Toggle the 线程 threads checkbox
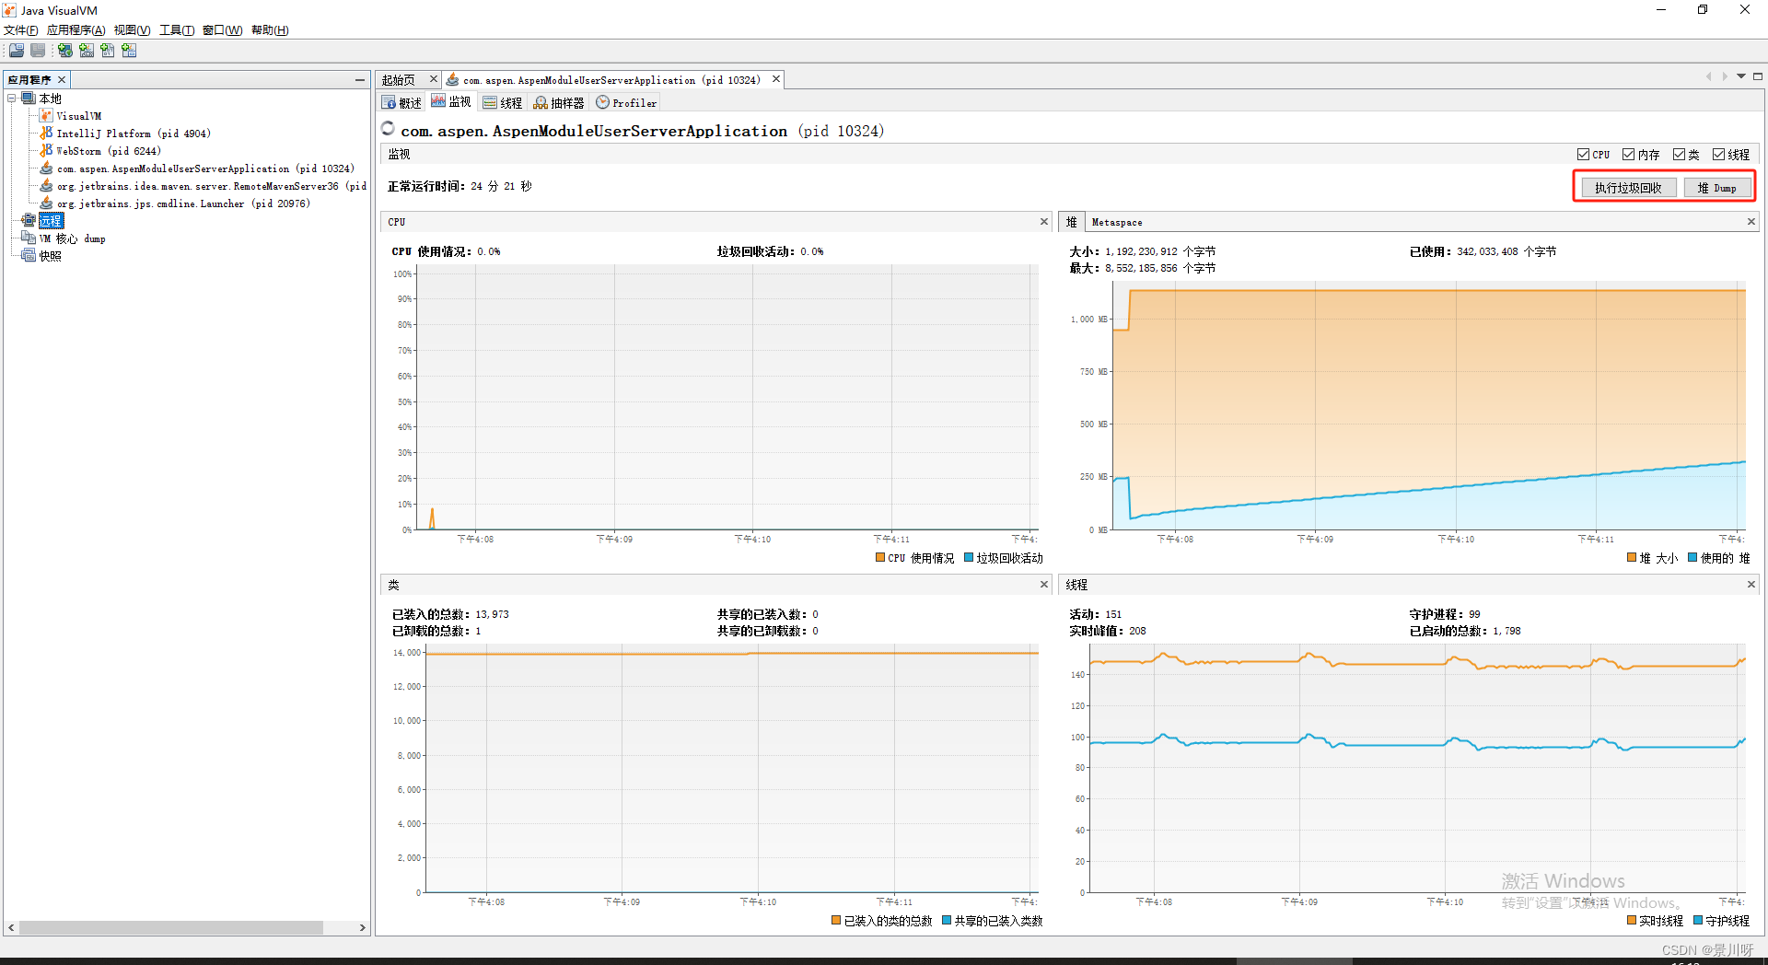Image resolution: width=1768 pixels, height=965 pixels. pyautogui.click(x=1719, y=155)
